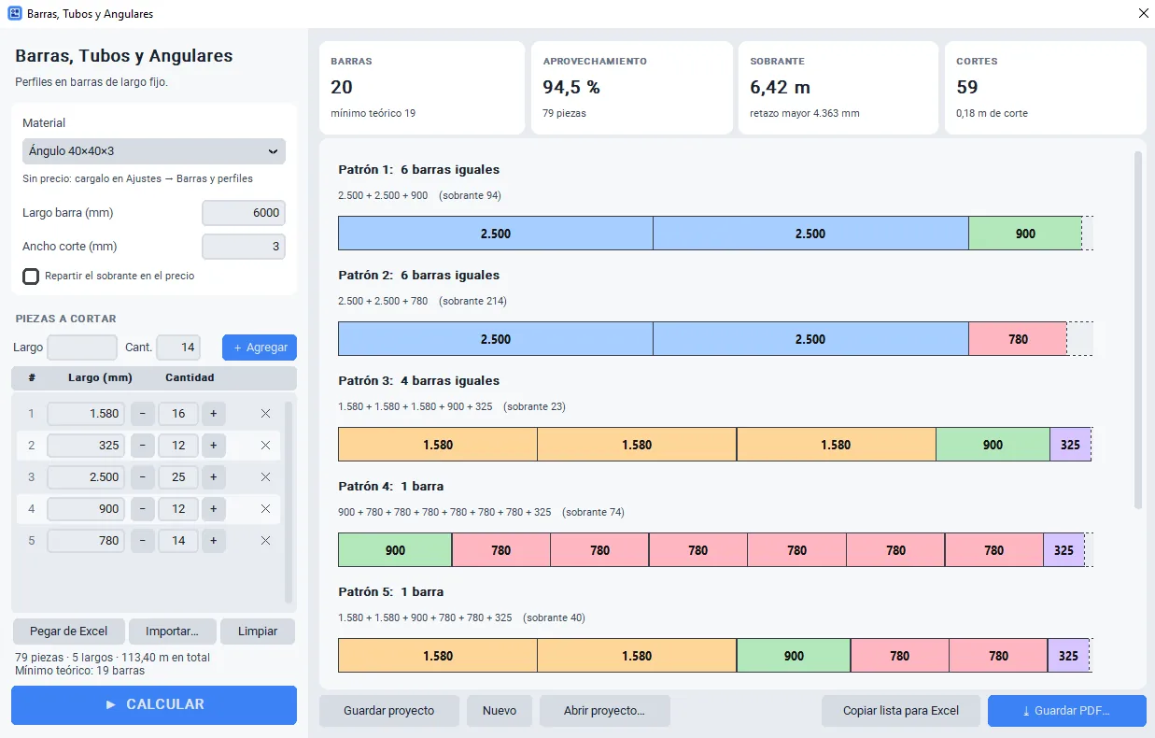Edit quantity 25 of the 2.500 row

178,477
